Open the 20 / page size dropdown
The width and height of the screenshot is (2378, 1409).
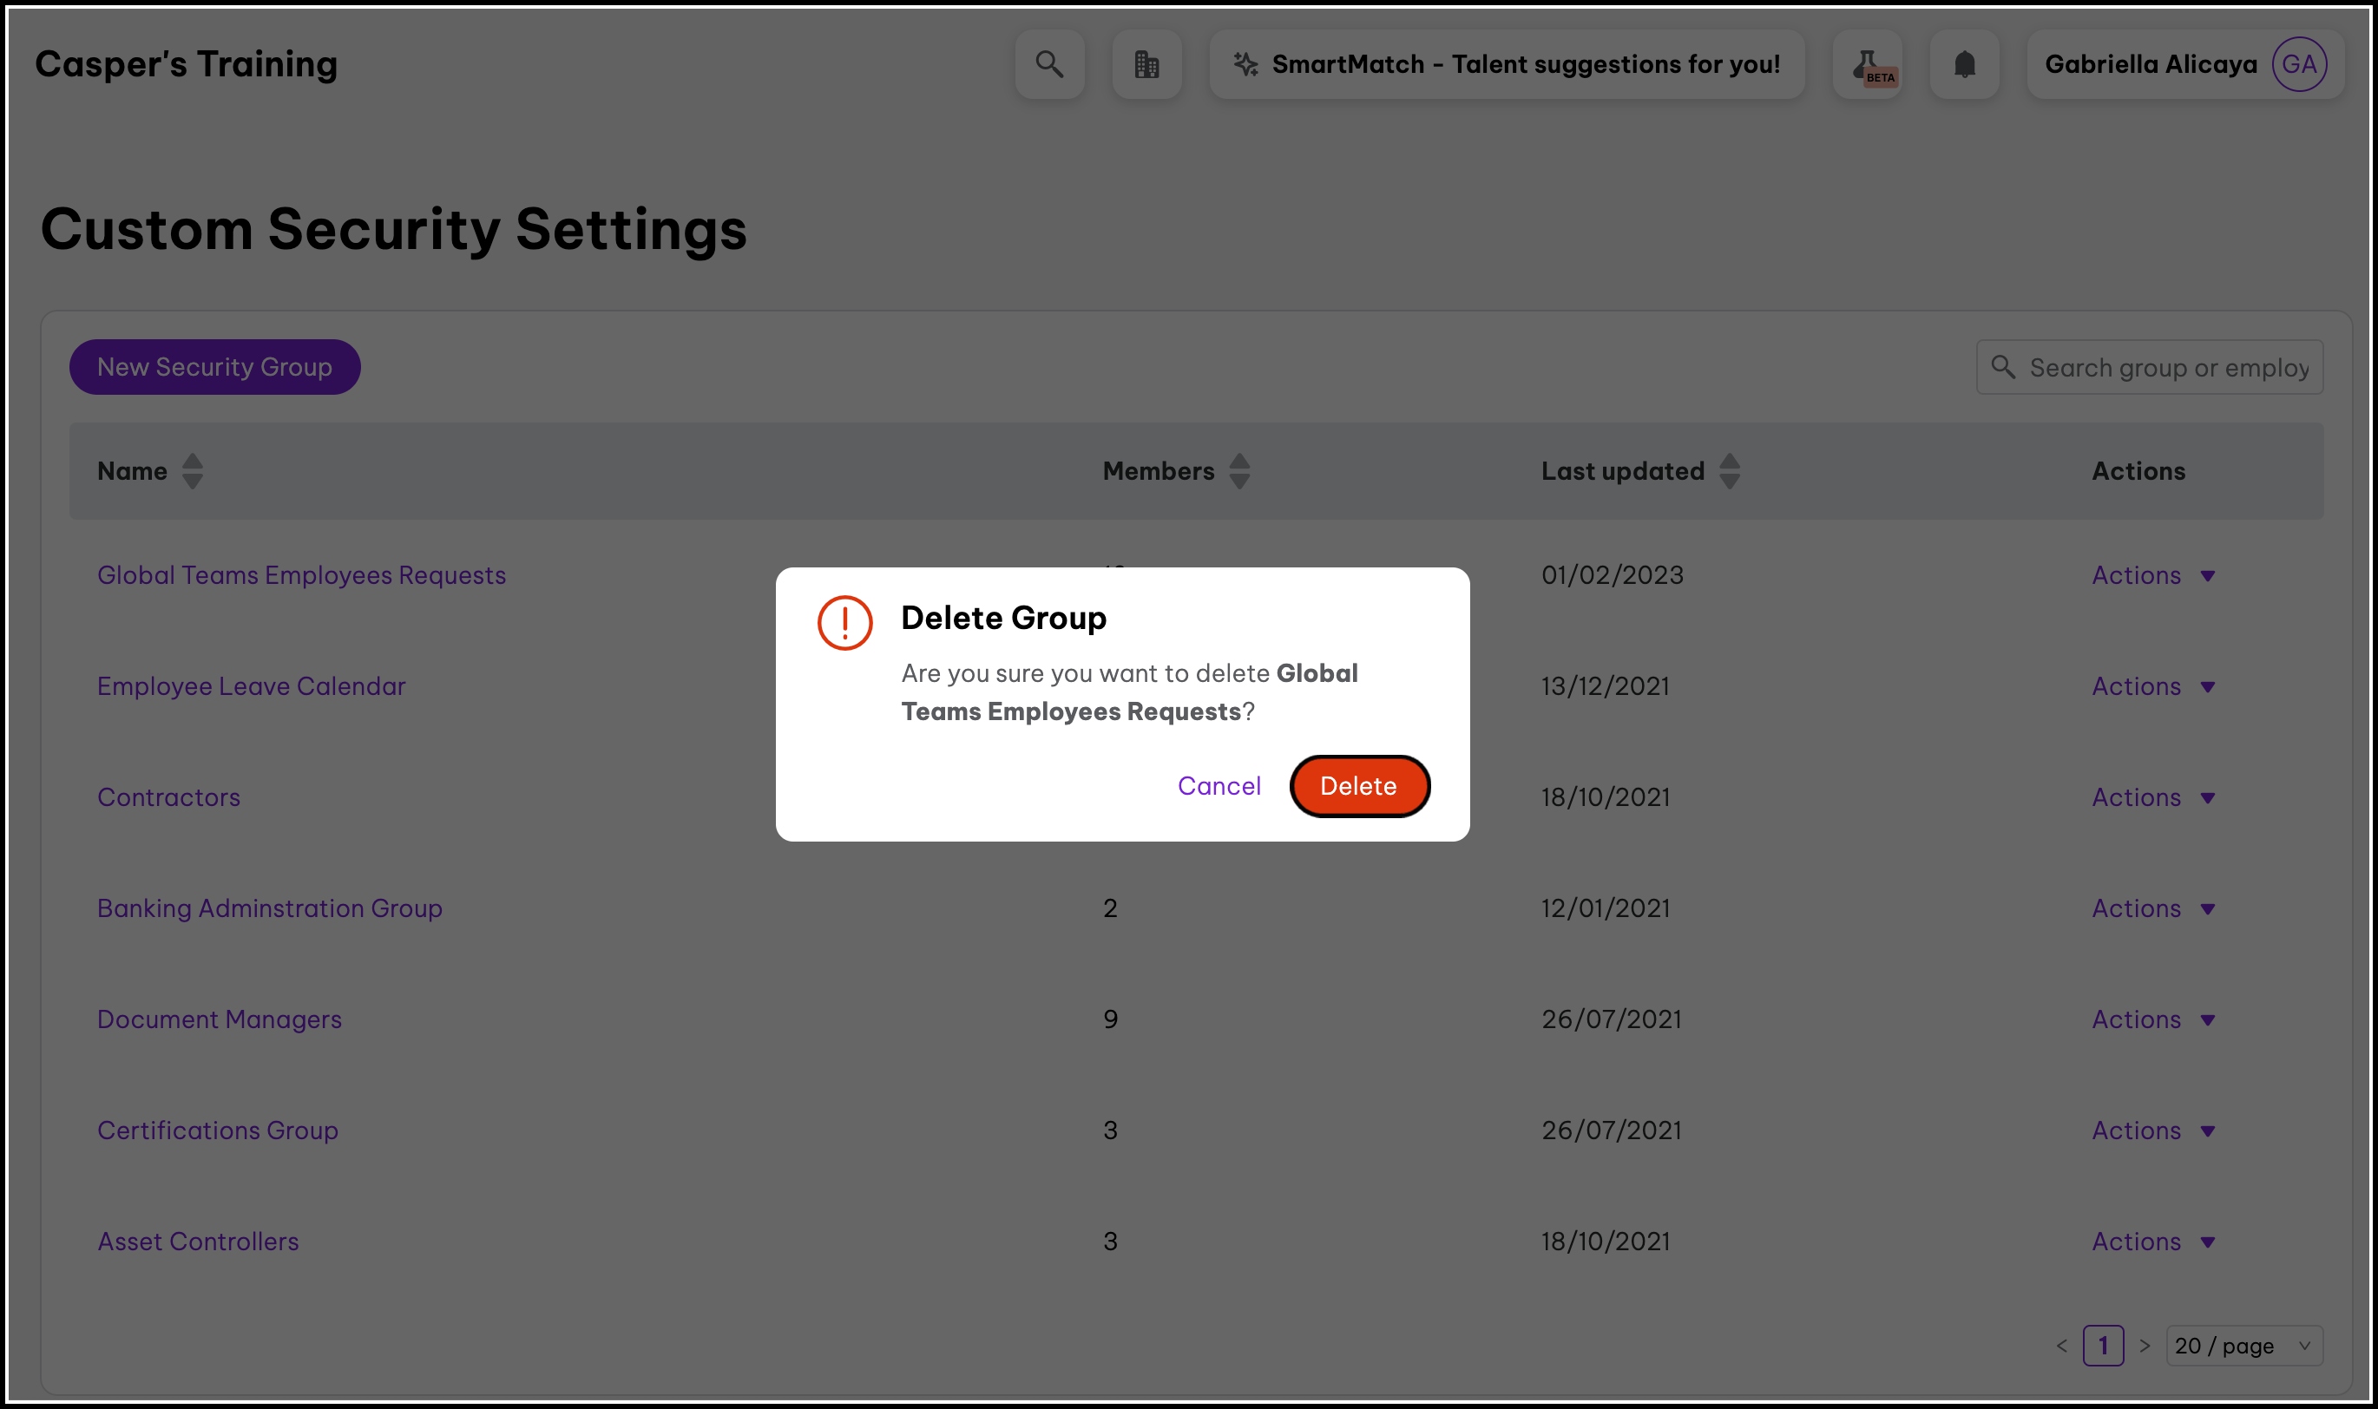pyautogui.click(x=2244, y=1346)
